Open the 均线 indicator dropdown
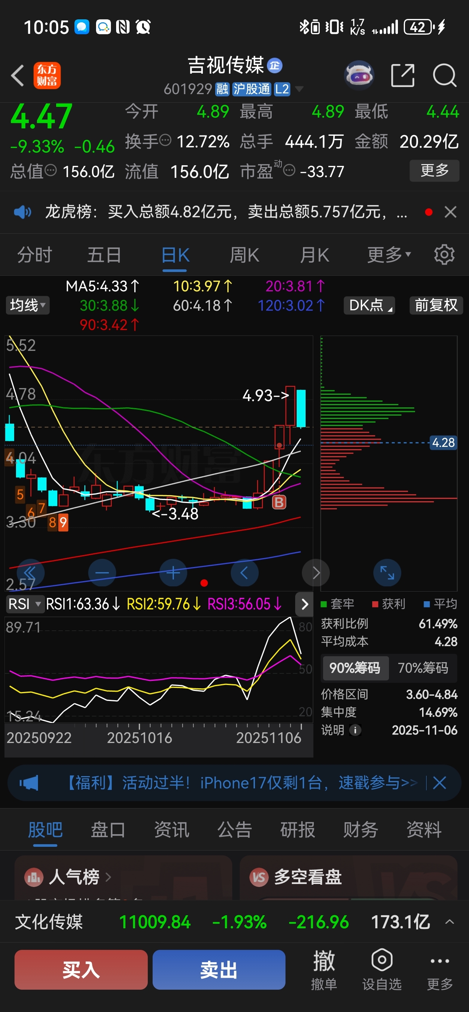The image size is (469, 1012). point(28,305)
